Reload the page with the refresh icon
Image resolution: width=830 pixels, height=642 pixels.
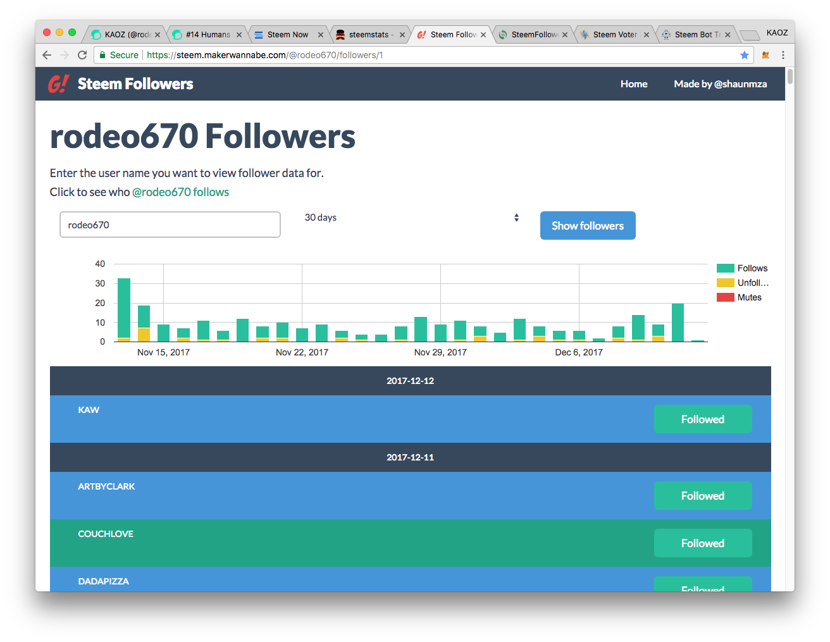click(x=82, y=55)
